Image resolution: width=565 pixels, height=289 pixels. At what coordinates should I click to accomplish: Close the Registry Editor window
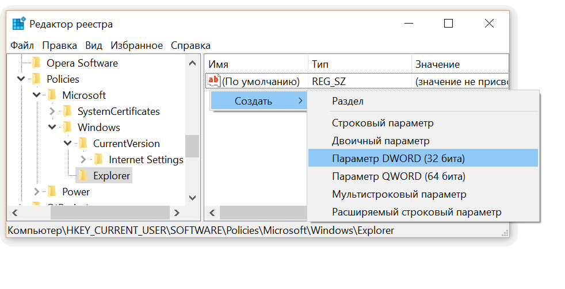[x=489, y=24]
